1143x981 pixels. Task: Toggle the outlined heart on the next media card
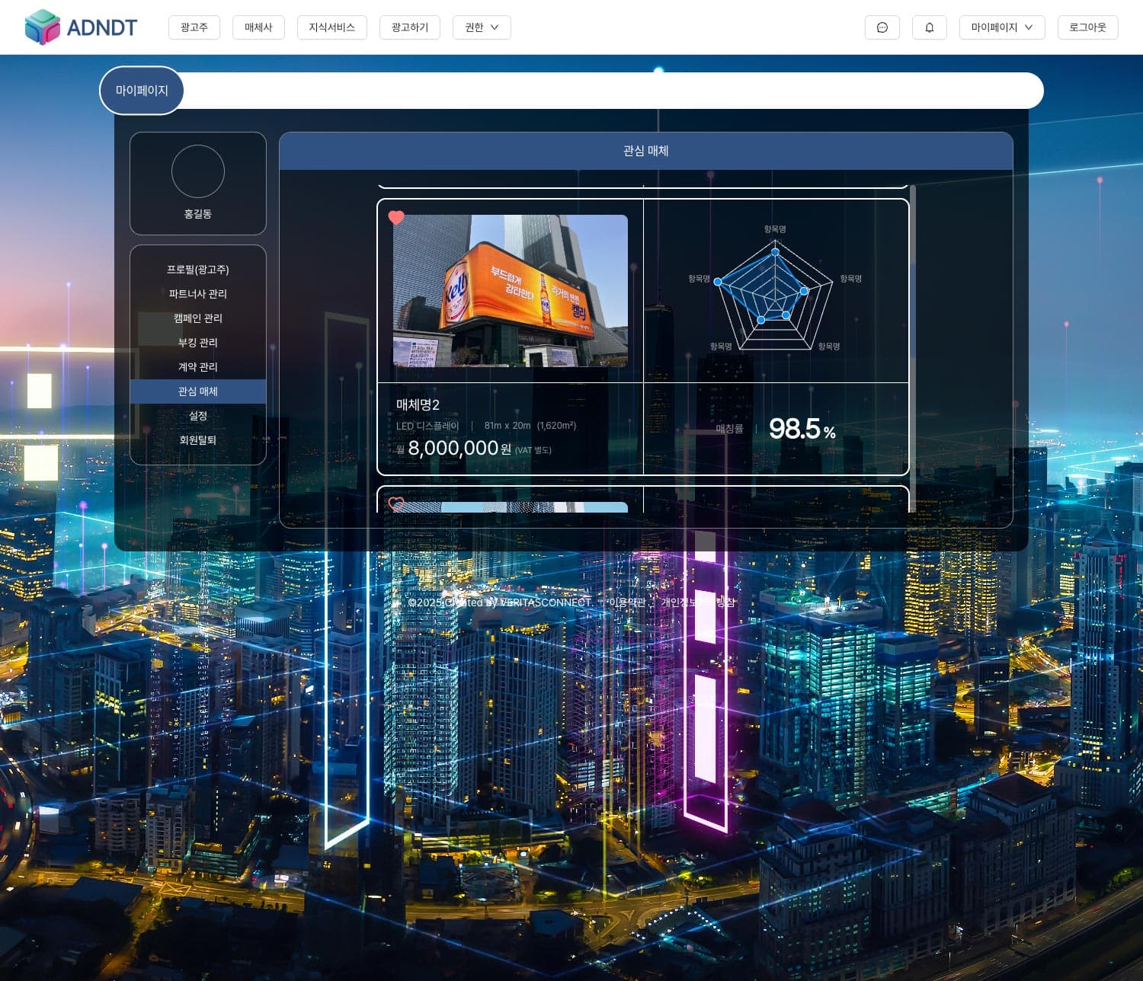pyautogui.click(x=396, y=504)
